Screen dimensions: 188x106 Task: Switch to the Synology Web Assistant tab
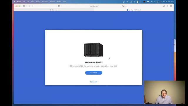(134, 10)
